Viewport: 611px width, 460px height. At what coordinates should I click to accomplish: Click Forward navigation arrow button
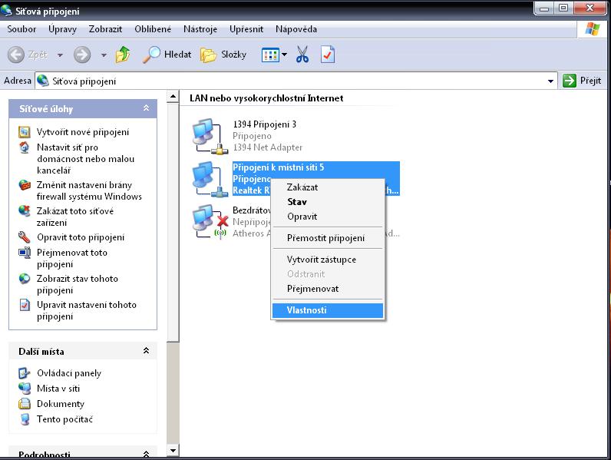coord(82,55)
